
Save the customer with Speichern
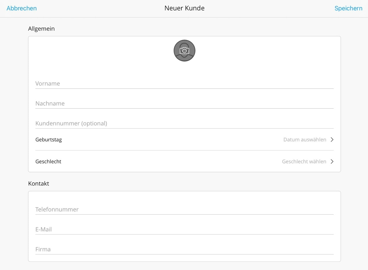(x=348, y=8)
